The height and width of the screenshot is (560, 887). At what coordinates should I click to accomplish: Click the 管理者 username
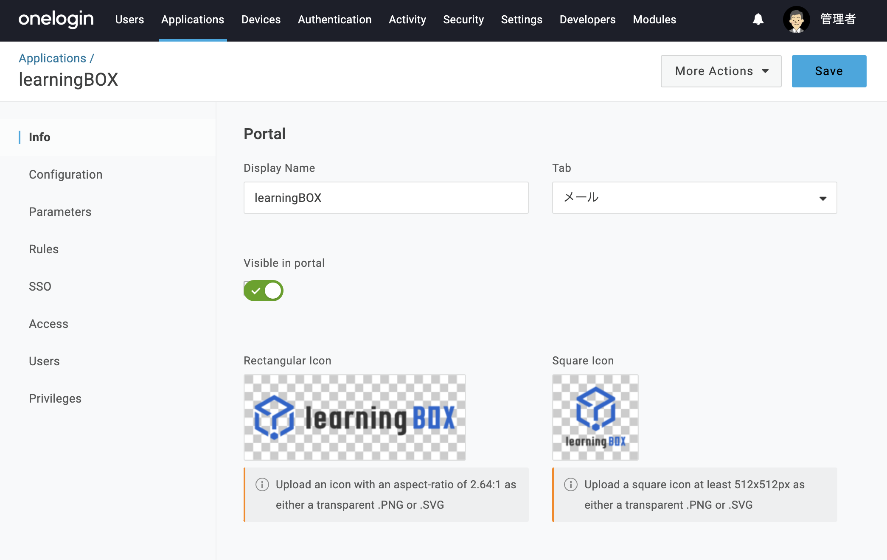pos(838,20)
